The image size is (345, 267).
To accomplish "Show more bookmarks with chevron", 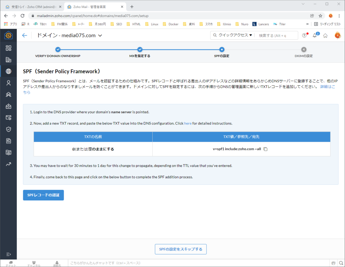I will point(307,24).
